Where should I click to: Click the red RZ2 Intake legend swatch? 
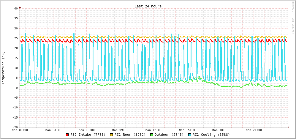click(x=67, y=135)
